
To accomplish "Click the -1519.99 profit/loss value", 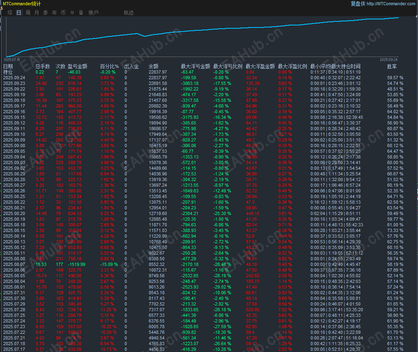I will click(76, 264).
